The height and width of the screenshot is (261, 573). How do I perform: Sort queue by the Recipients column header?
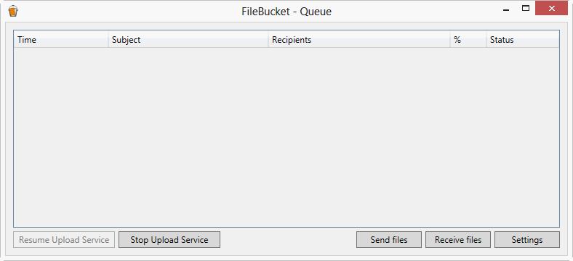[359, 39]
